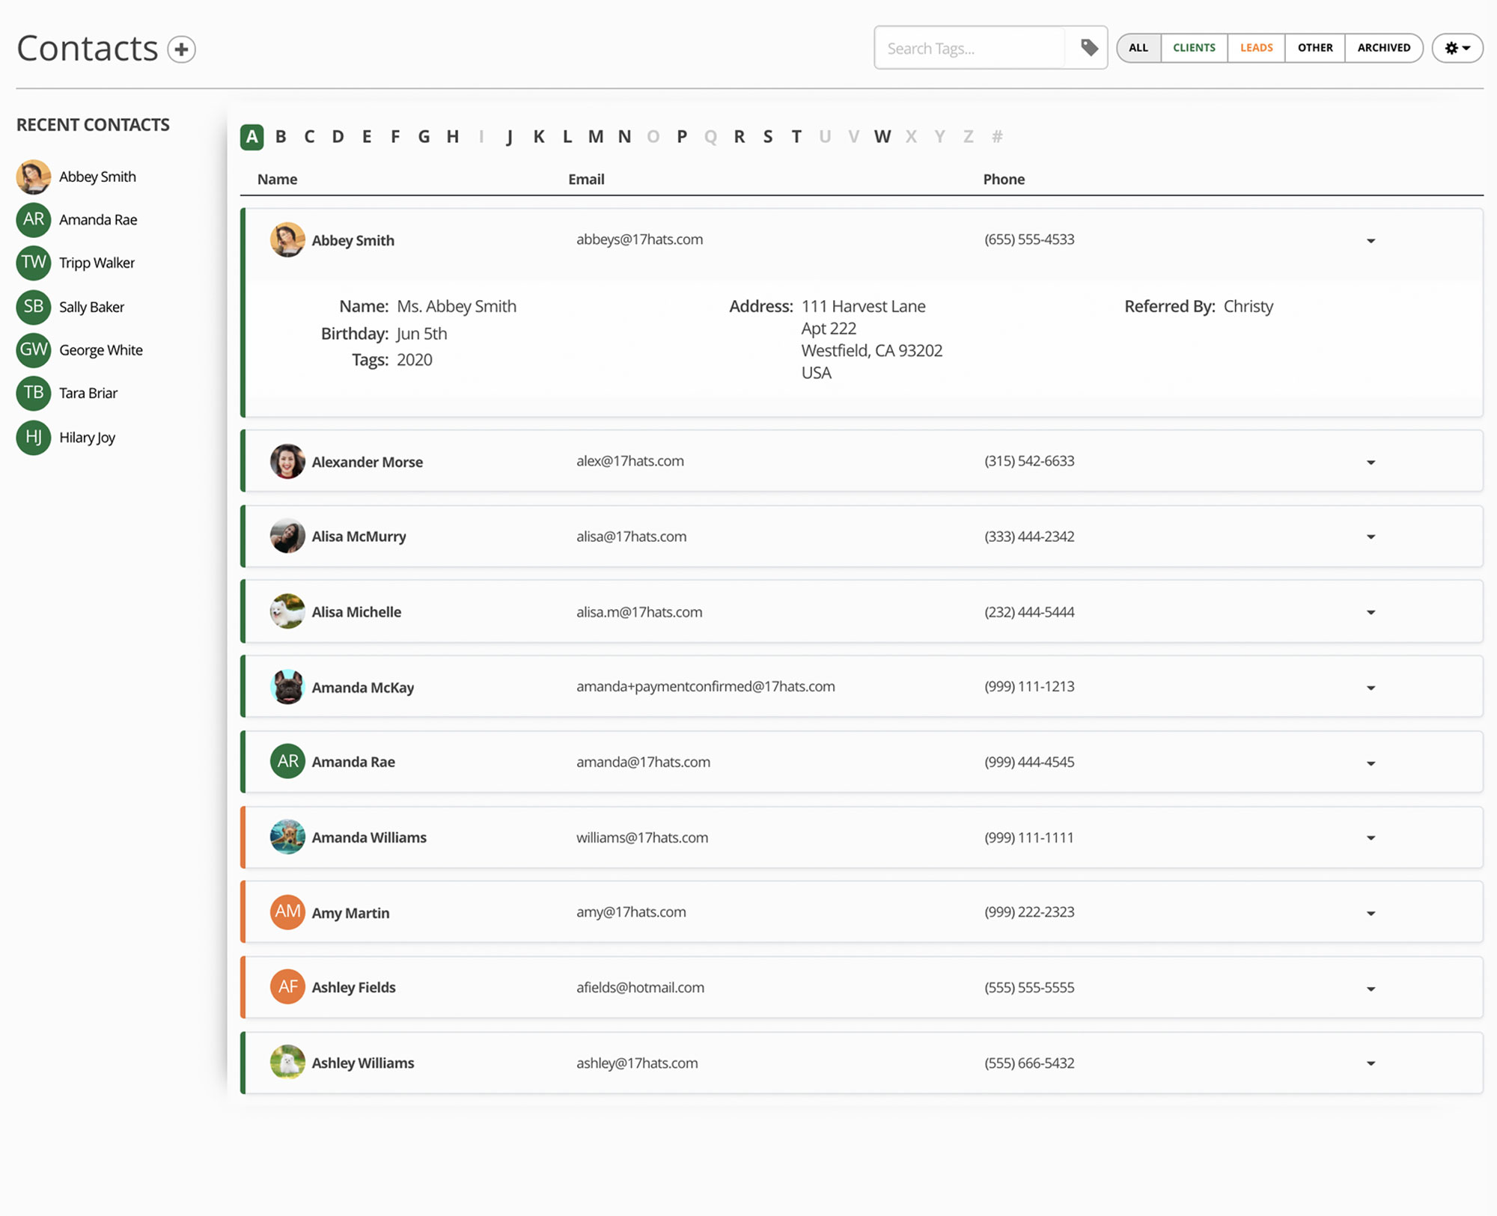This screenshot has width=1497, height=1216.
Task: Click the Search Tags input field
Action: click(x=970, y=49)
